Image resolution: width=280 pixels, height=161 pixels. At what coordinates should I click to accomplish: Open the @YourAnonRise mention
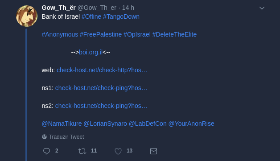pyautogui.click(x=191, y=124)
